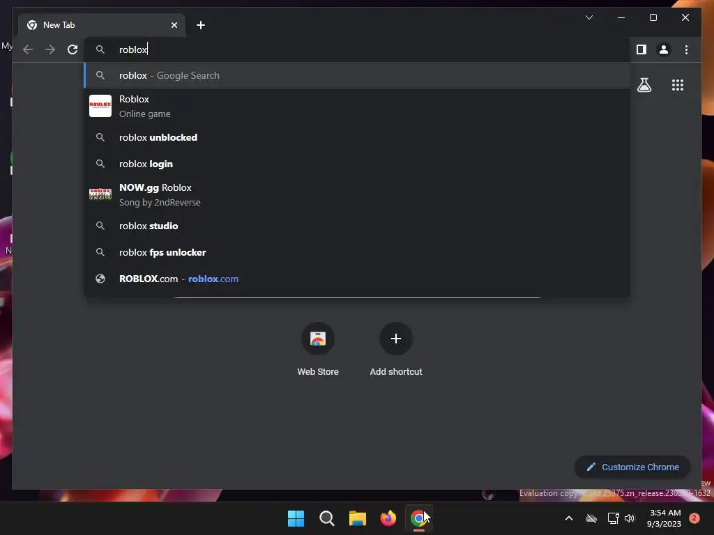Click the network status tray icon
714x535 pixels.
pos(613,518)
